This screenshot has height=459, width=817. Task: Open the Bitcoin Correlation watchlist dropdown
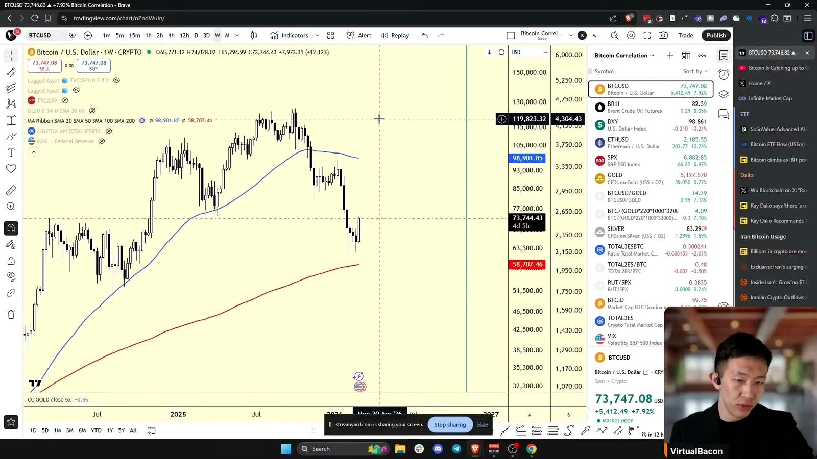click(624, 55)
